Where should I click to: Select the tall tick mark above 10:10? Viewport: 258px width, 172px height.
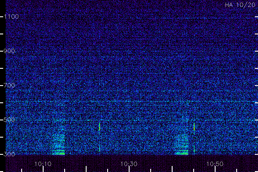point(43,169)
